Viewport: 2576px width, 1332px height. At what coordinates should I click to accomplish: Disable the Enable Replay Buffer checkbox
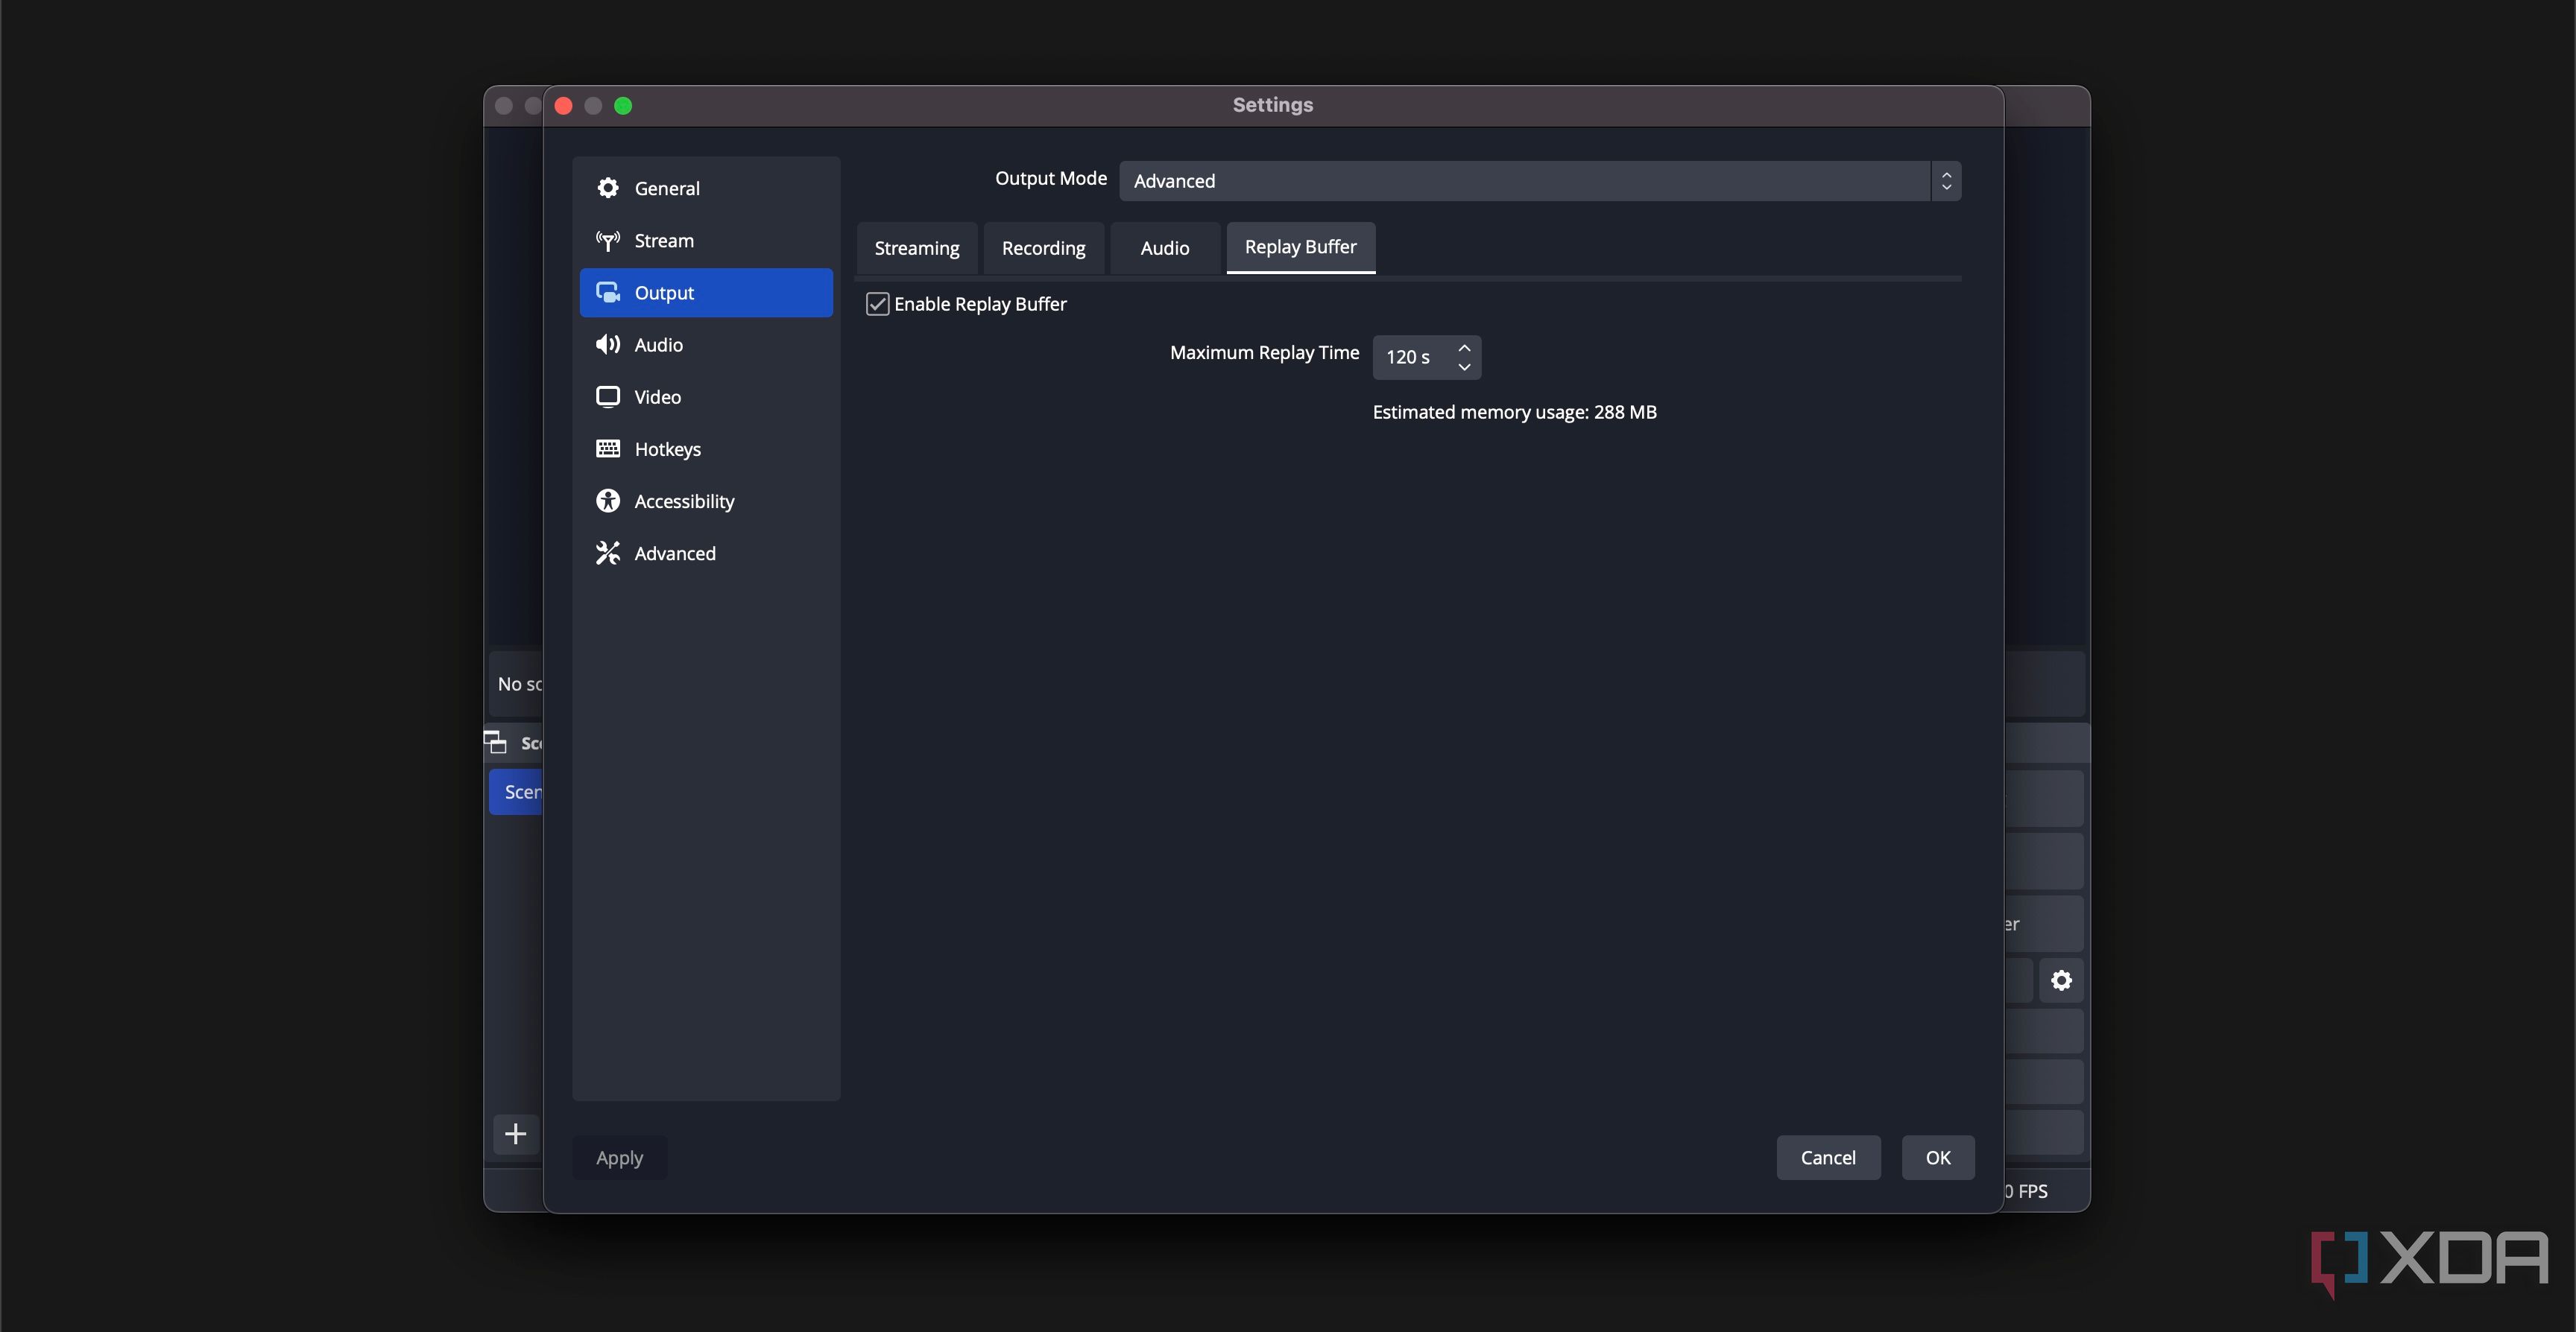click(x=877, y=304)
